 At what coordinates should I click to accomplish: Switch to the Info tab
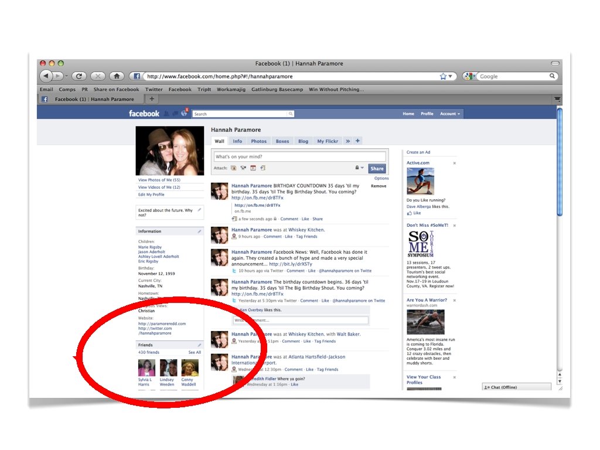pos(237,141)
